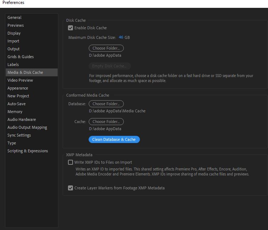Open Video Preview preferences
The image size is (268, 230).
click(20, 80)
